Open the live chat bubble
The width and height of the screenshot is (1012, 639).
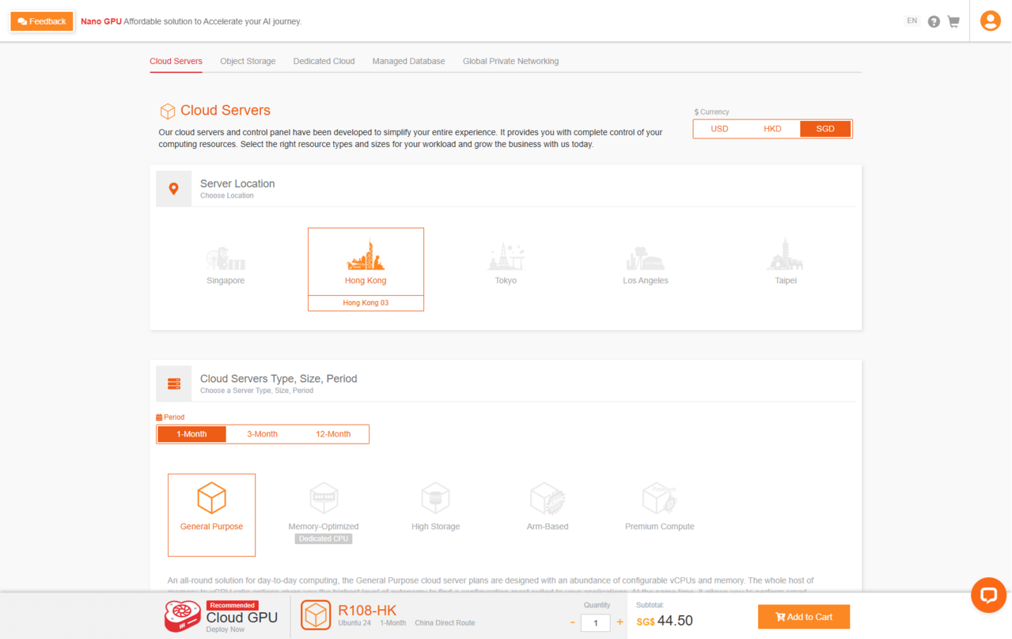[988, 595]
